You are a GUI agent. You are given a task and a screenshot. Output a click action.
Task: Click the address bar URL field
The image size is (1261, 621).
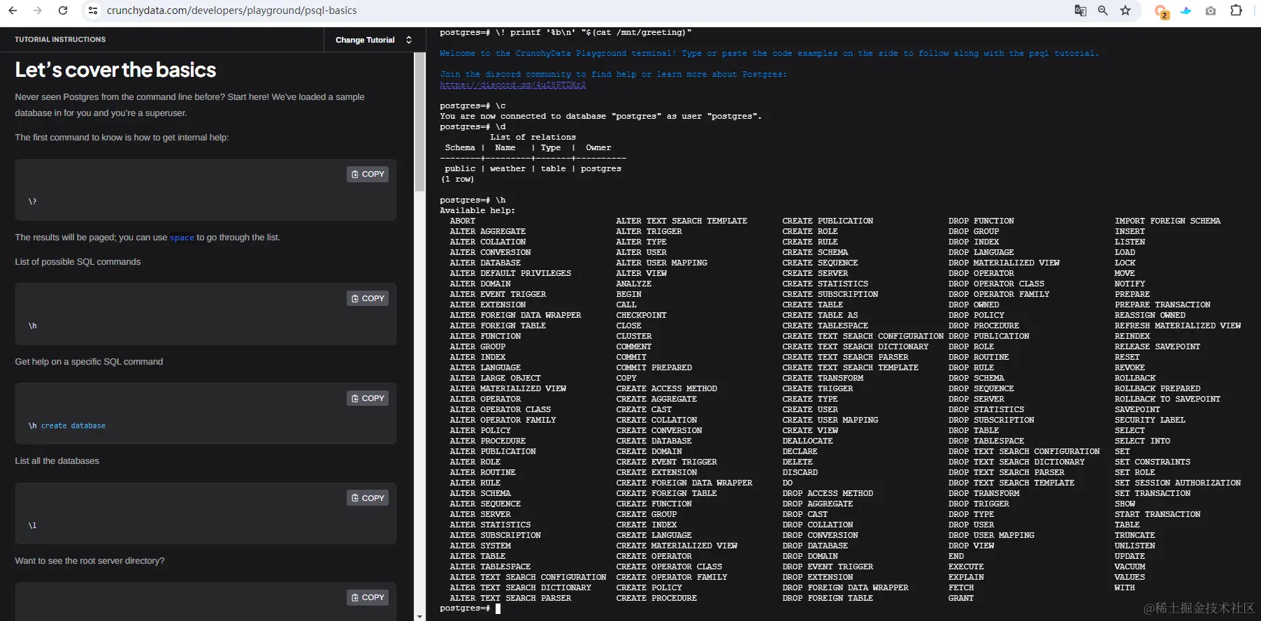point(231,10)
